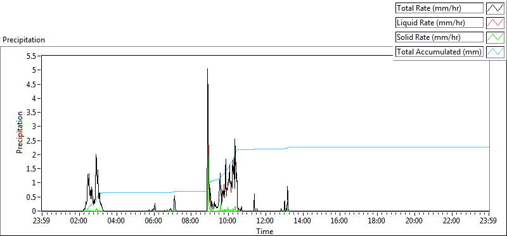Click the Solid Rate green plot sample icon
This screenshot has height=236, width=507.
coord(495,37)
